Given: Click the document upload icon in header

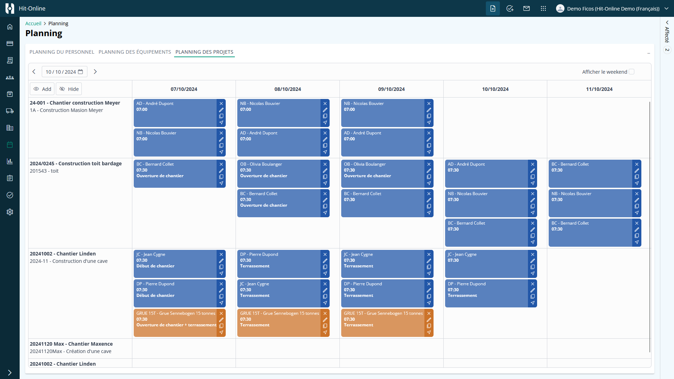Looking at the screenshot, I should point(493,8).
